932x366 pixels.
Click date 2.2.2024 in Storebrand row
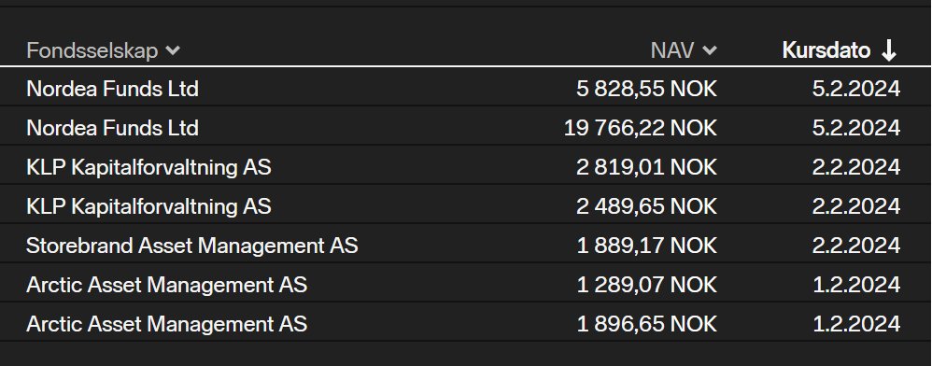click(856, 246)
